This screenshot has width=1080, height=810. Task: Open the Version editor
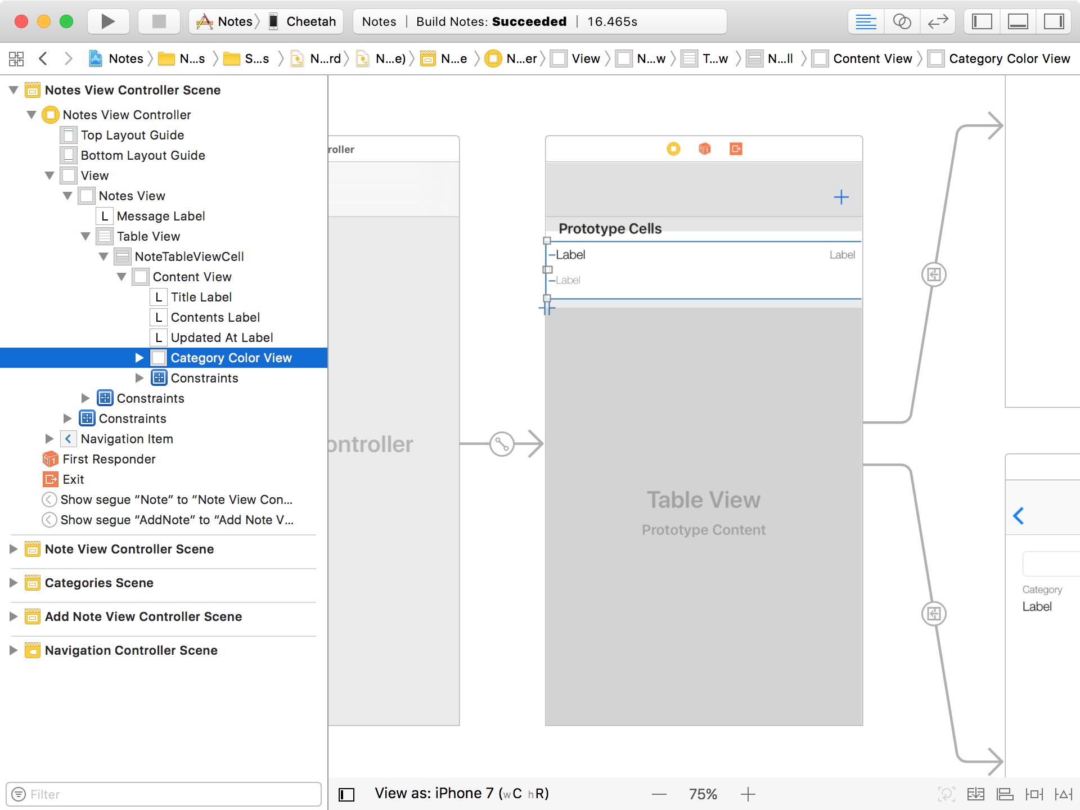[938, 21]
